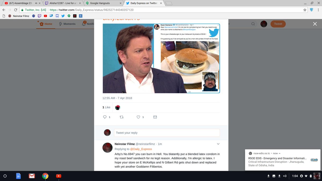Open the liker's avatar
Viewport: 322px width, 181px height.
(118, 108)
